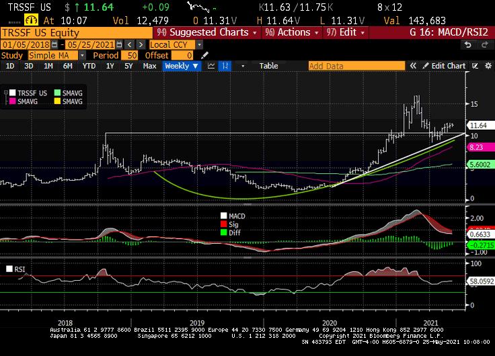Expand the Simple MA study dropdown

pos(82,56)
